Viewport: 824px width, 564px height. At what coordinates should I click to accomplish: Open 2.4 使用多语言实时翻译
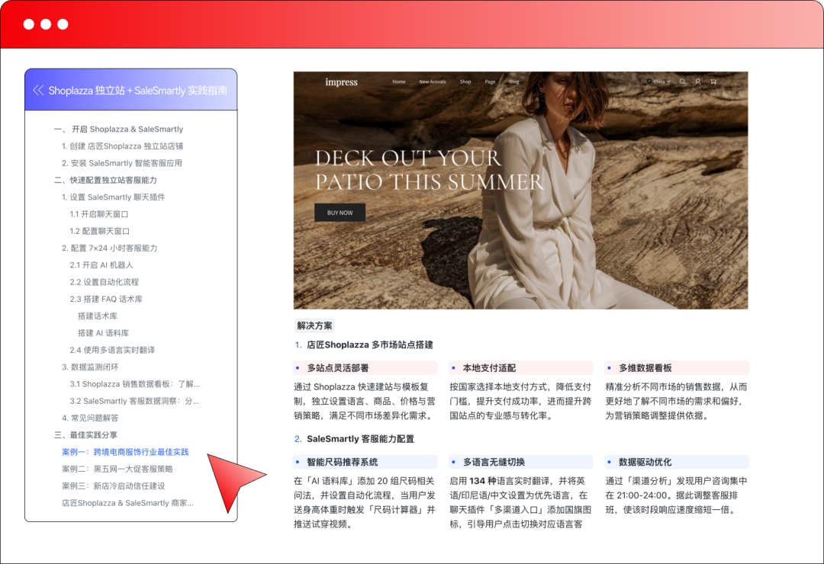tap(112, 350)
